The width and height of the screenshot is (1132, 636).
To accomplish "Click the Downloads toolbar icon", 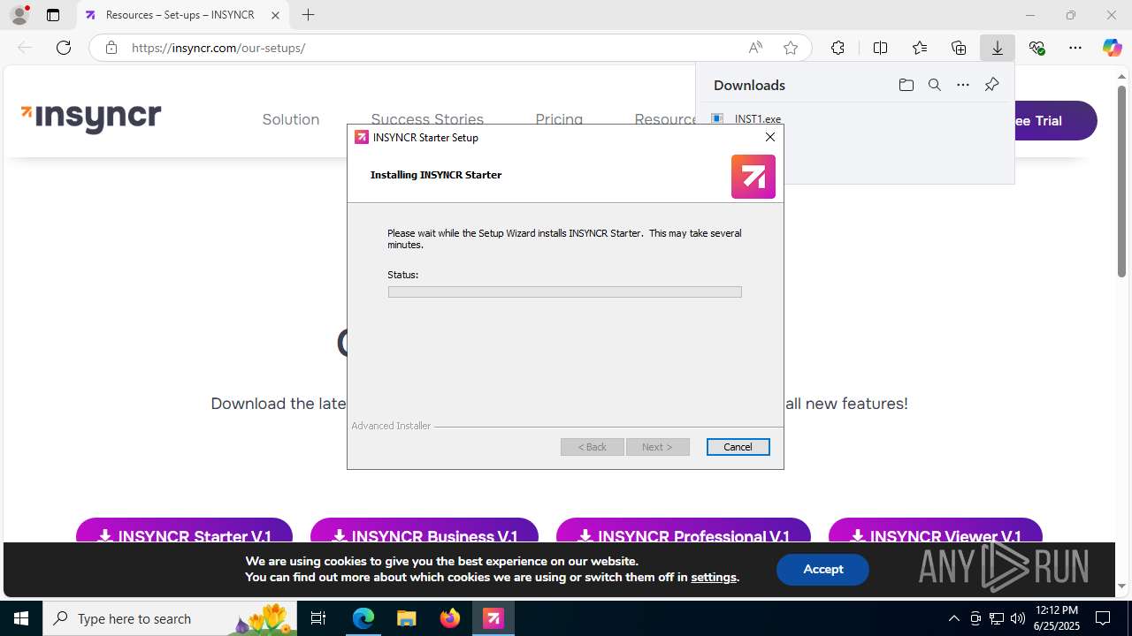I will [x=998, y=48].
